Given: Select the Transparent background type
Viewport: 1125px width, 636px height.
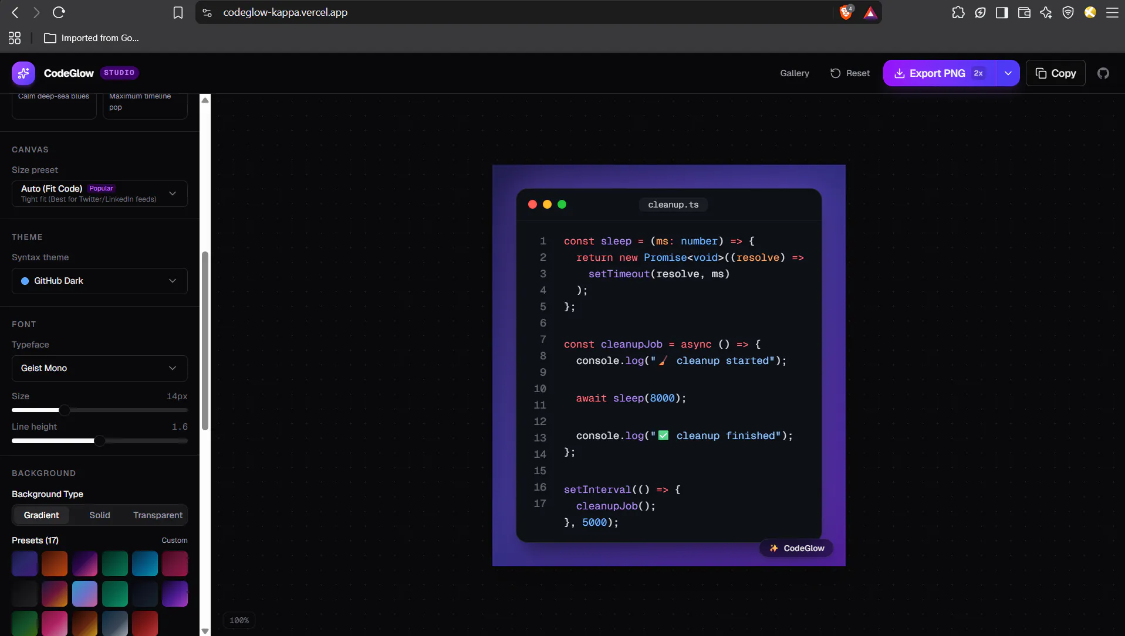Looking at the screenshot, I should [158, 515].
